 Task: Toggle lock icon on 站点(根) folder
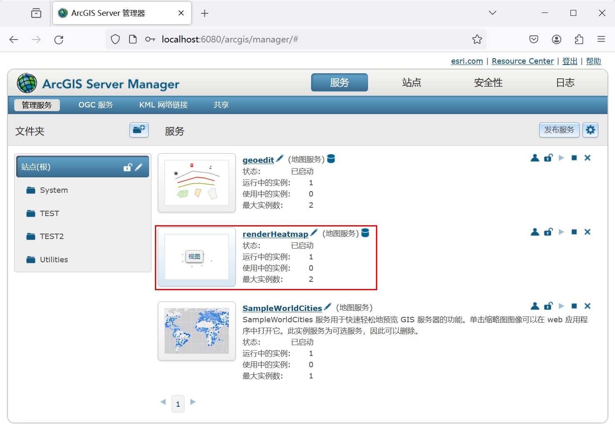click(128, 167)
